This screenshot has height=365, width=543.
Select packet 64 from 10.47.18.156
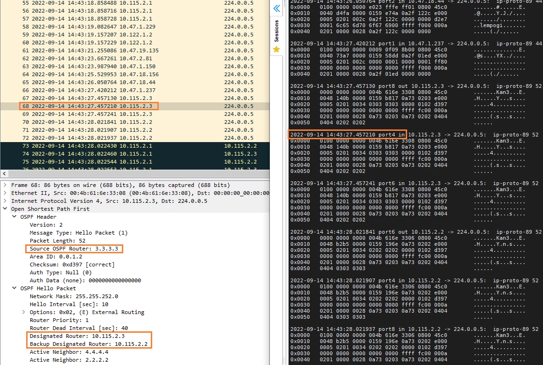click(x=135, y=74)
